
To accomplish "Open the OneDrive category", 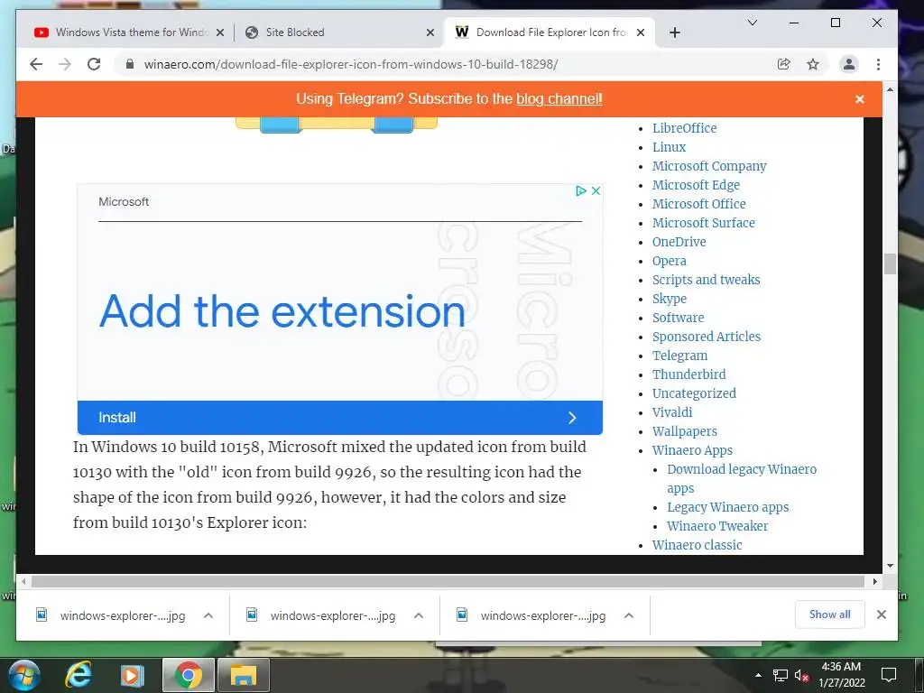I will coord(679,242).
